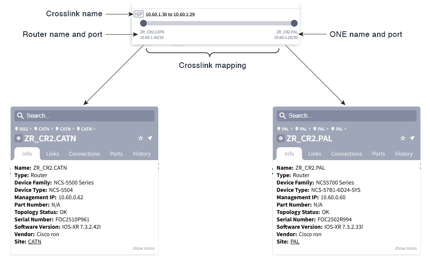Viewport: 430px width, 266px height.
Task: Click the search magnifier in the PAL panel
Action: pos(282,115)
